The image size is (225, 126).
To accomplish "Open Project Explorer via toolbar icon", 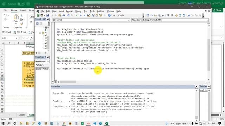I will pos(93,15).
